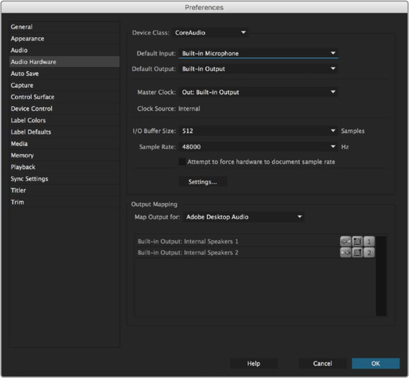Go to Label Colors preferences
The image size is (409, 378).
28,120
